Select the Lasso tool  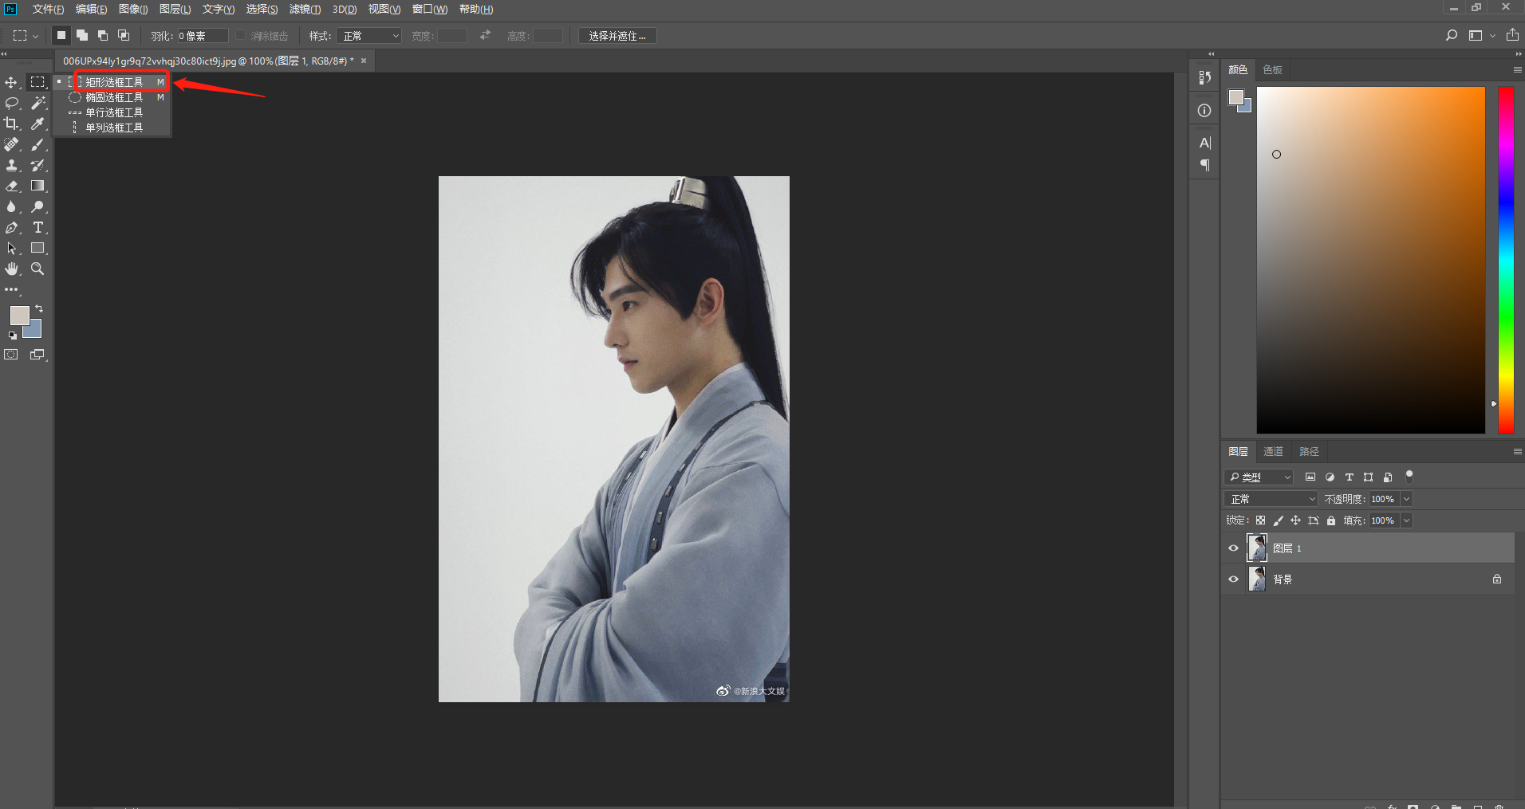[x=11, y=103]
